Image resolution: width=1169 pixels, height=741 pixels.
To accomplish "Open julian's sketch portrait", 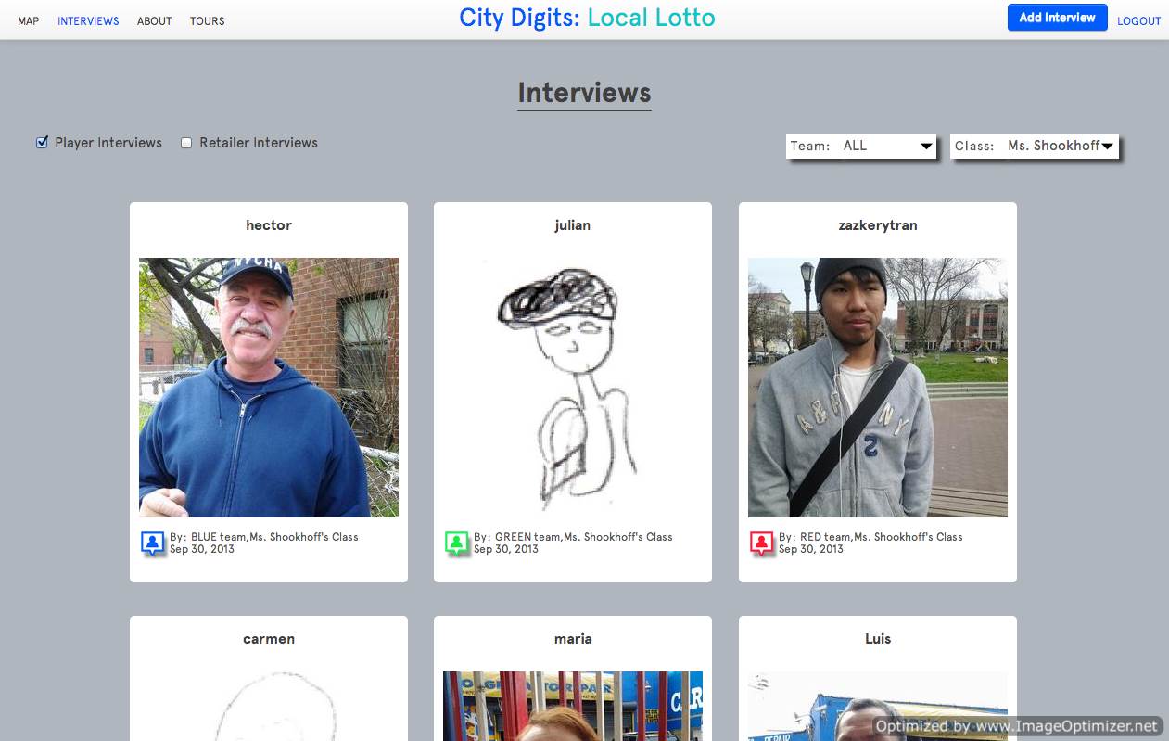I will 573,388.
